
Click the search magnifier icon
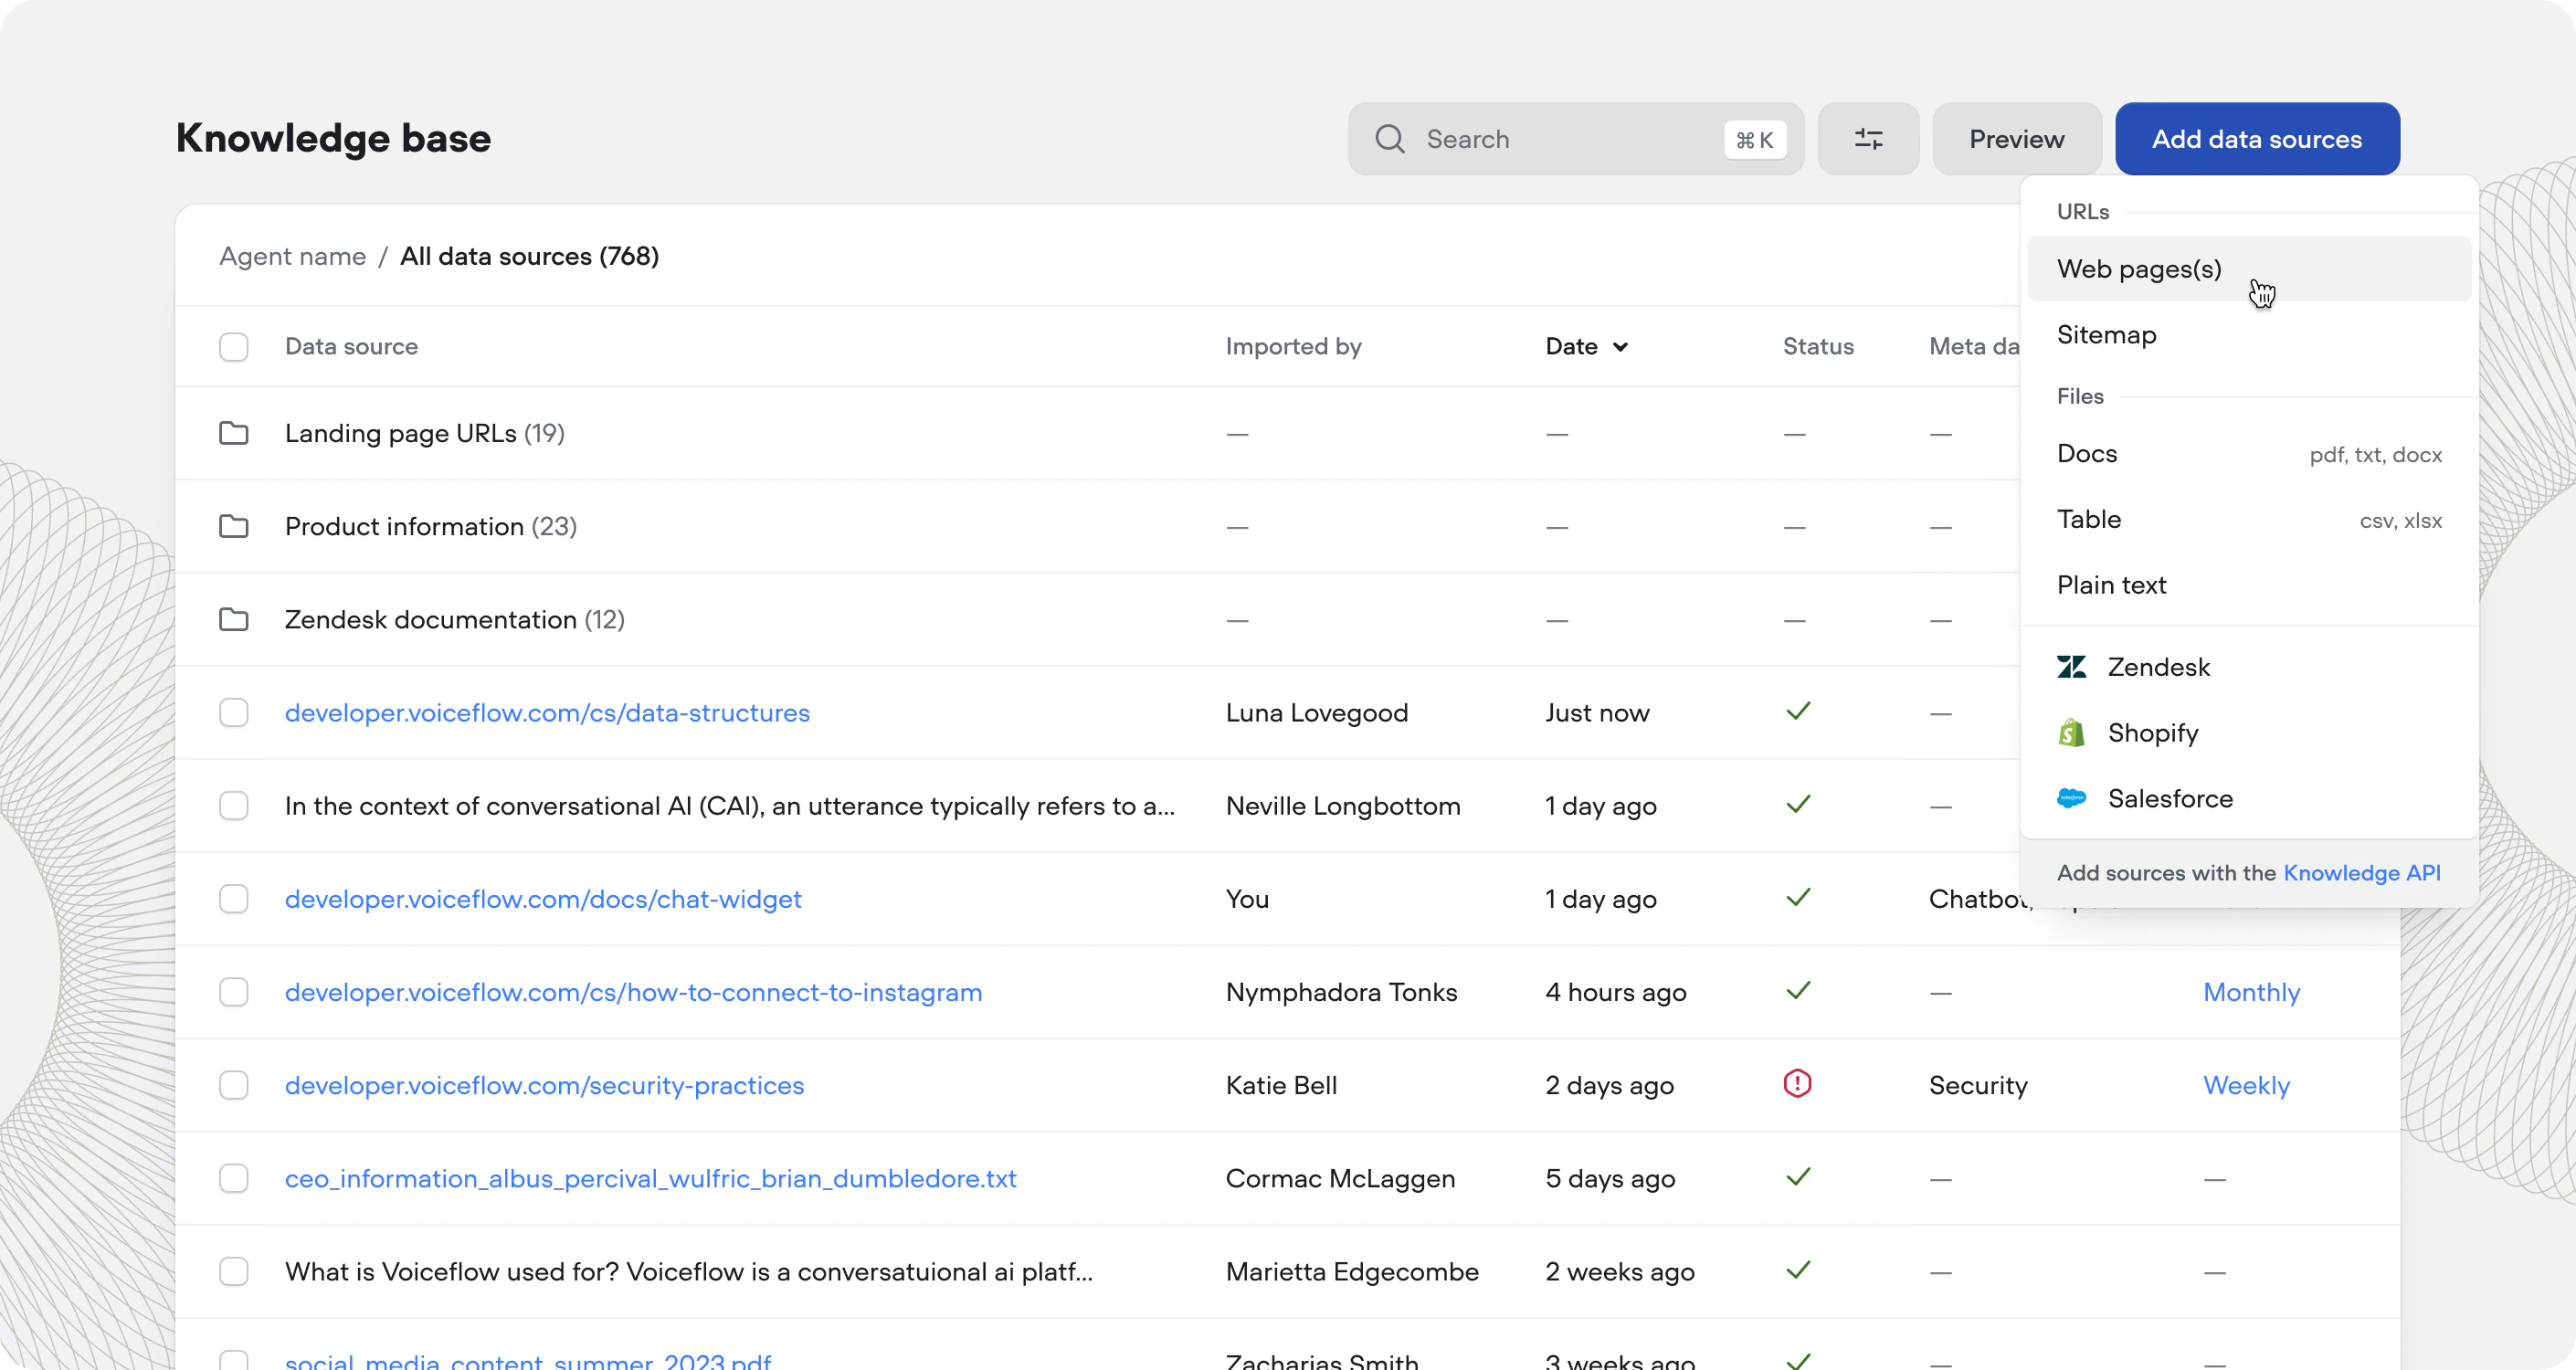1390,139
